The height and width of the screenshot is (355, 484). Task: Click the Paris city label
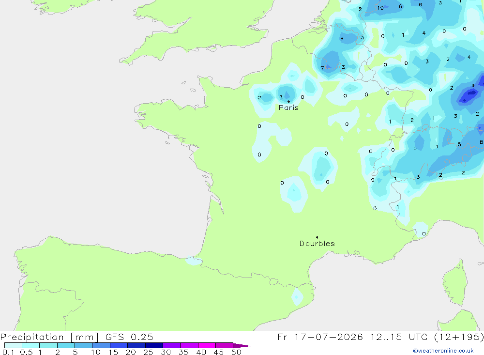pos(288,108)
